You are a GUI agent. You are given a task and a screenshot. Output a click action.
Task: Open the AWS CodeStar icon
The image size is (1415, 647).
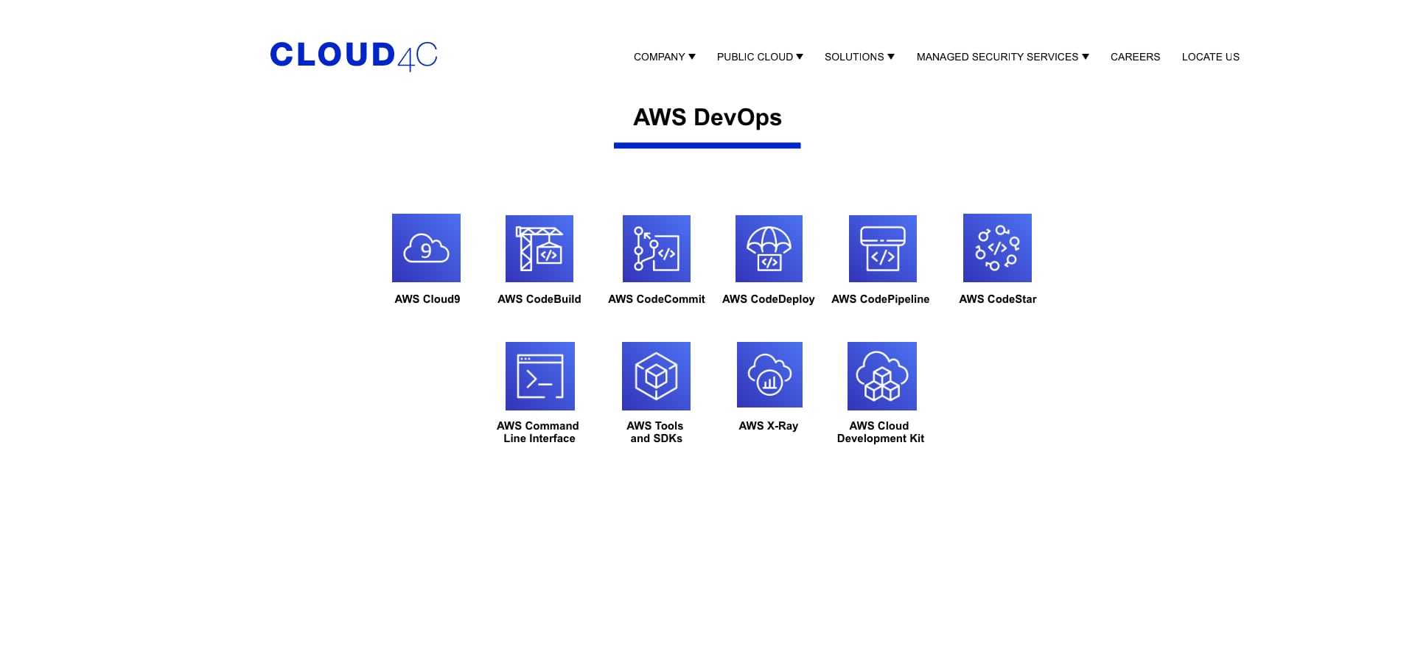click(x=997, y=248)
